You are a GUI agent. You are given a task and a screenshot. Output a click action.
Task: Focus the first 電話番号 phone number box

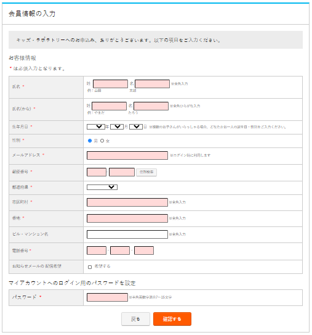[97, 250]
